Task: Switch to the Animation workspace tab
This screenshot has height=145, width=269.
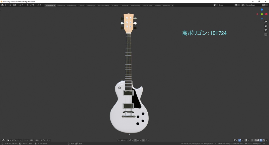Action: (x=61, y=5)
